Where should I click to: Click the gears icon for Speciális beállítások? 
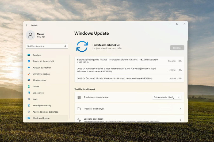[x=79, y=120]
